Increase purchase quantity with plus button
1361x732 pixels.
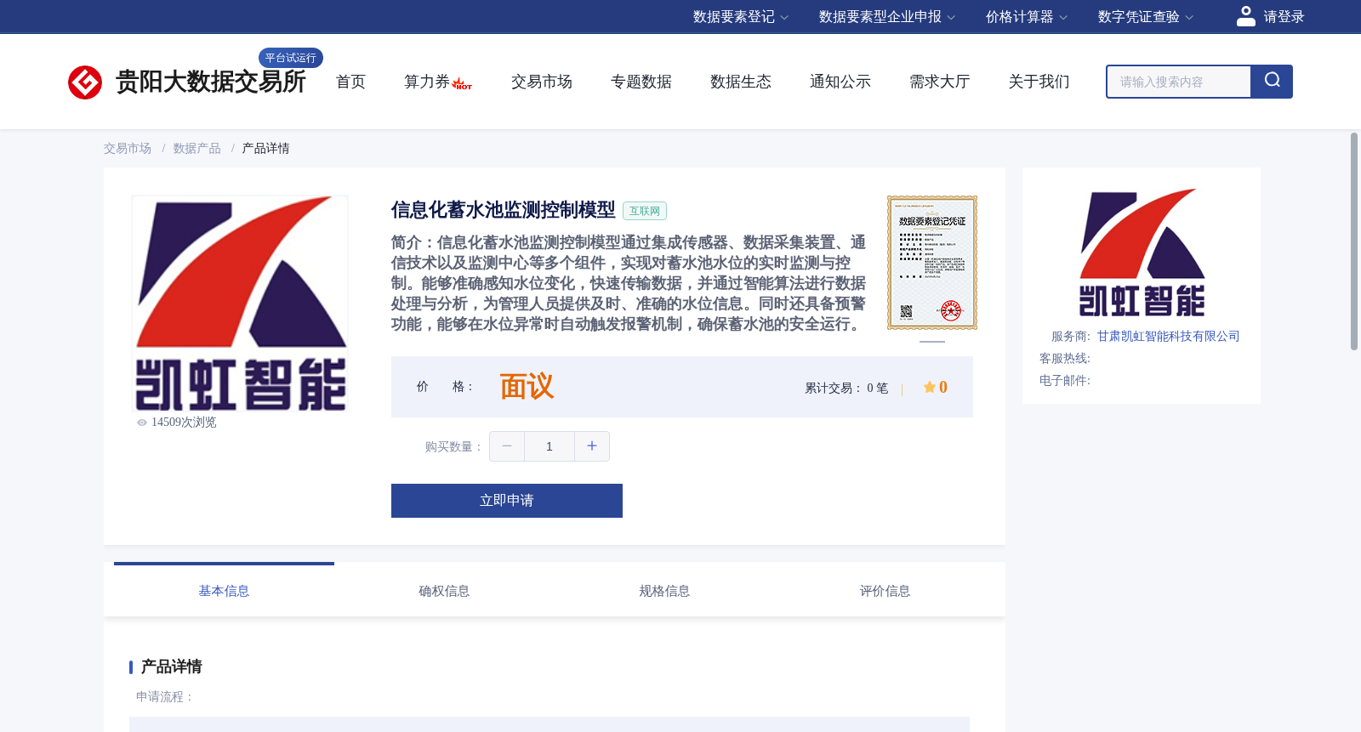[x=592, y=446]
